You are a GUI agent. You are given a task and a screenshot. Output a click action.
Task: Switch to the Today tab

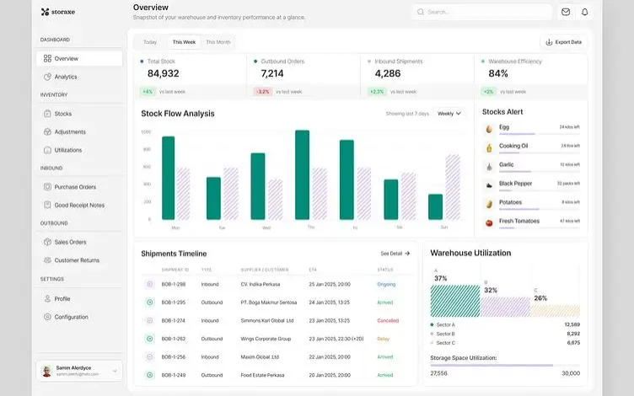(150, 42)
